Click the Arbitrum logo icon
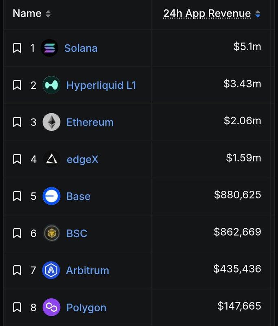Viewport: 278px width, 326px height. pos(51,270)
